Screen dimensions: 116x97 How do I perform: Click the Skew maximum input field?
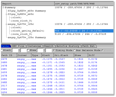click(x=49, y=50)
